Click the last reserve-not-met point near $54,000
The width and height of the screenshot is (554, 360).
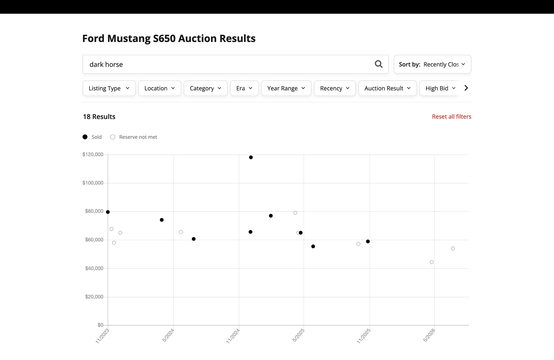coord(453,249)
